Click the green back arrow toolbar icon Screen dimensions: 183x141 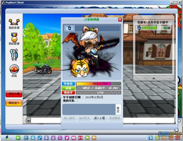pyautogui.click(x=18, y=138)
